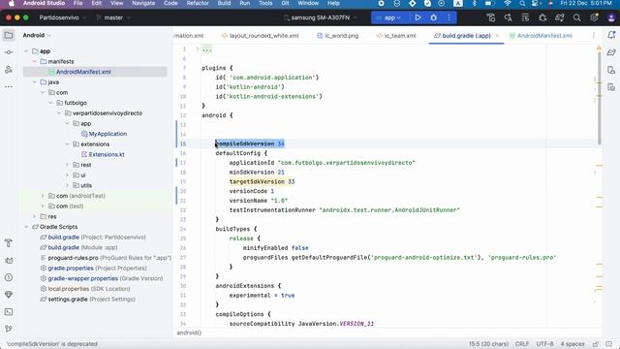Open the app run configuration dropdown
This screenshot has height=349, width=620.
point(388,17)
